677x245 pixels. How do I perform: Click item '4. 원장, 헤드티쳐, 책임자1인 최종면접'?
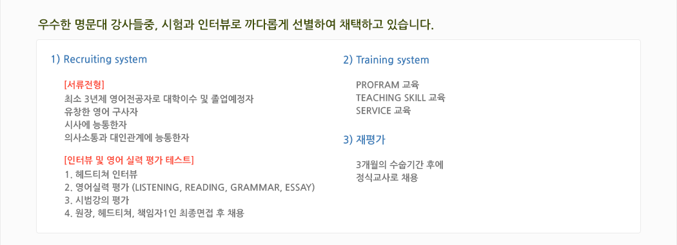click(153, 213)
